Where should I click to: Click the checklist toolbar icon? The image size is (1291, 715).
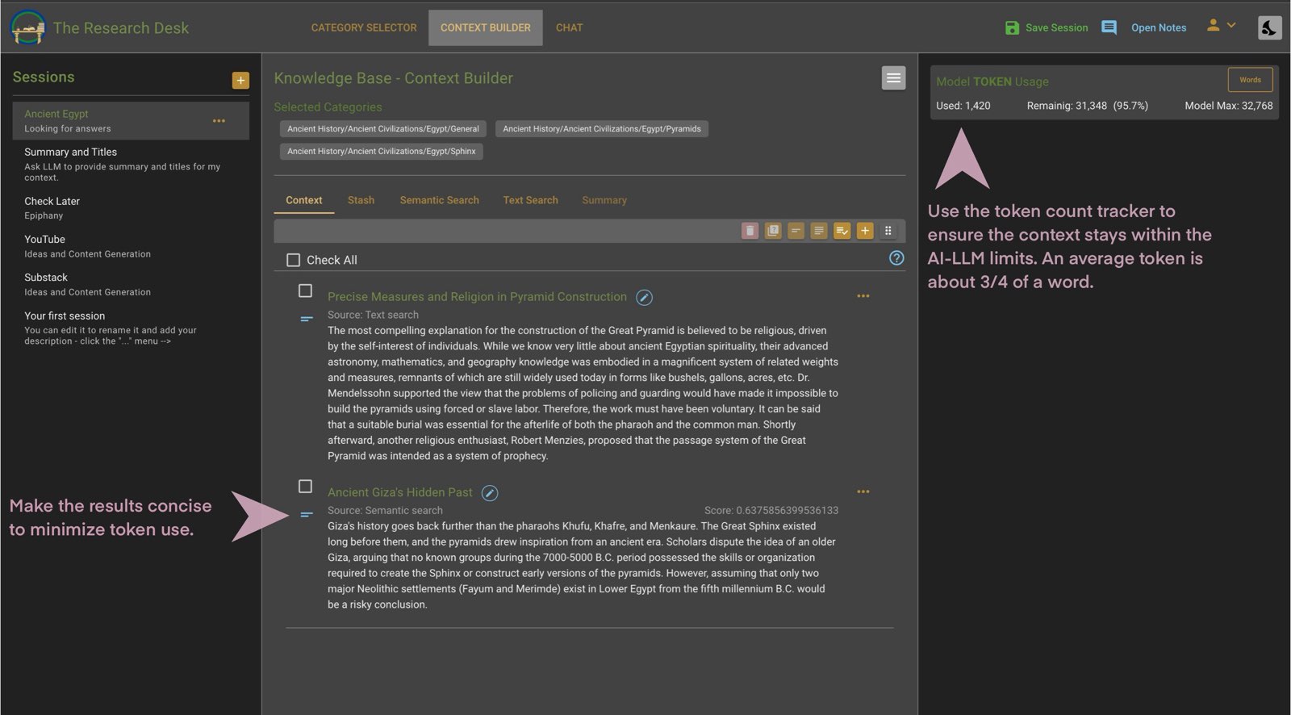842,231
